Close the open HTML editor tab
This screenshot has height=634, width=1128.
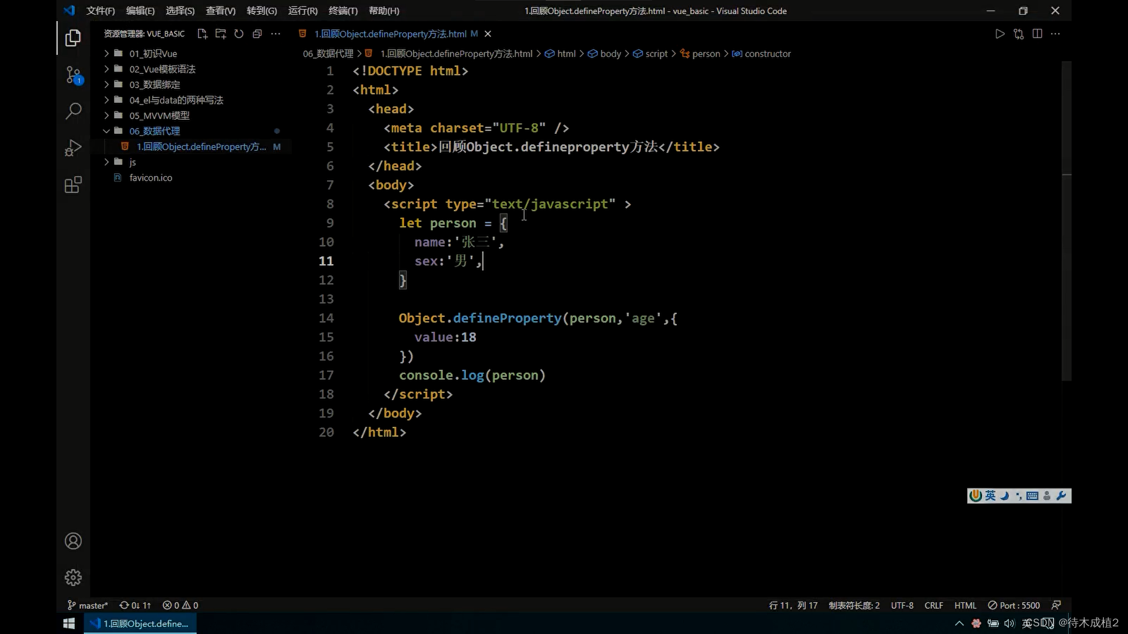(x=488, y=34)
